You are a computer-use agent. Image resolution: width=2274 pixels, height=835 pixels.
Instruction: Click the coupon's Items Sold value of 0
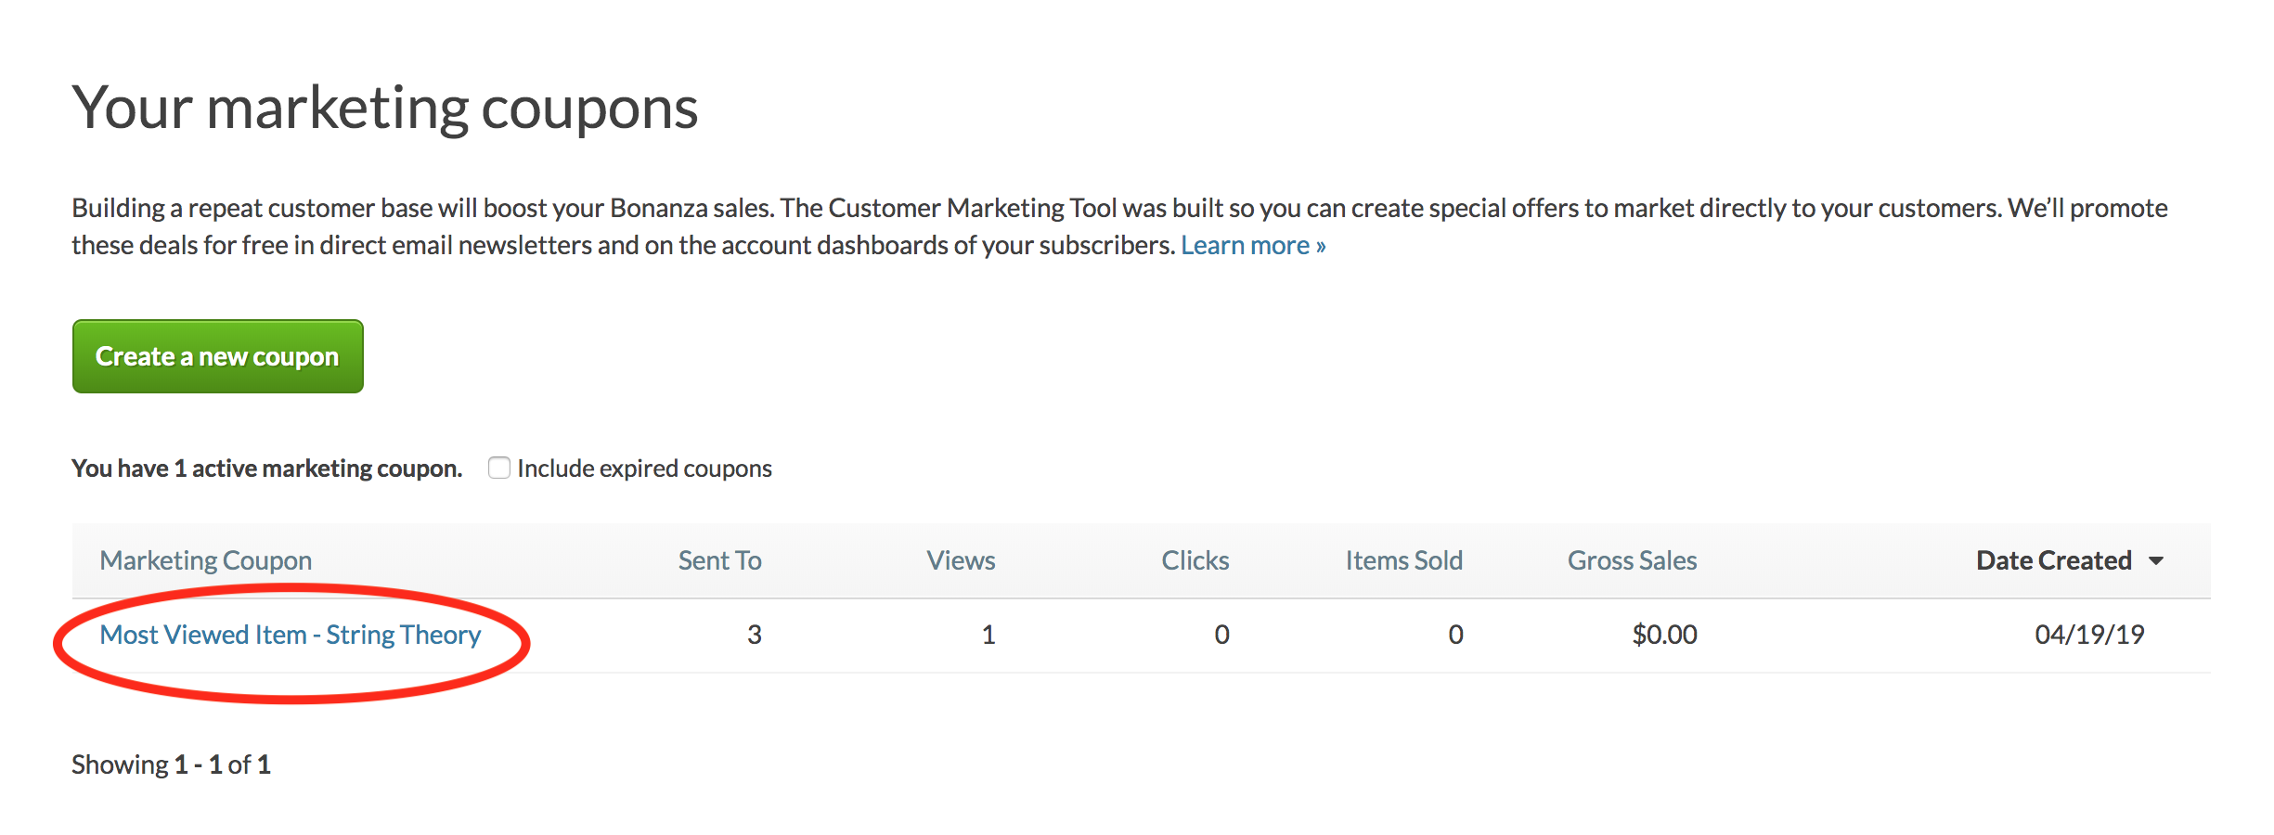pyautogui.click(x=1454, y=635)
